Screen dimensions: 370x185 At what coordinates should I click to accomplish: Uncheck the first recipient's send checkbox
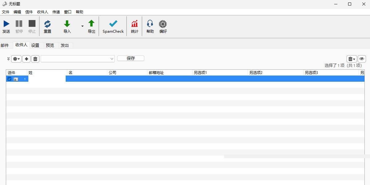click(x=9, y=79)
